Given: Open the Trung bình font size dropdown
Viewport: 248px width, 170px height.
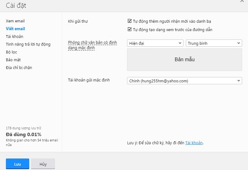Looking at the screenshot, I should point(214,43).
